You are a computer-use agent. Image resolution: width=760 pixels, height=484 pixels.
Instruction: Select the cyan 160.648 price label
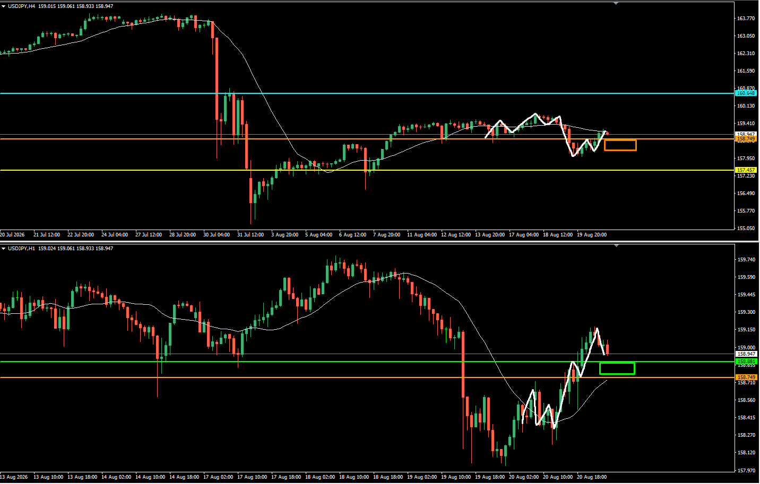click(x=746, y=93)
